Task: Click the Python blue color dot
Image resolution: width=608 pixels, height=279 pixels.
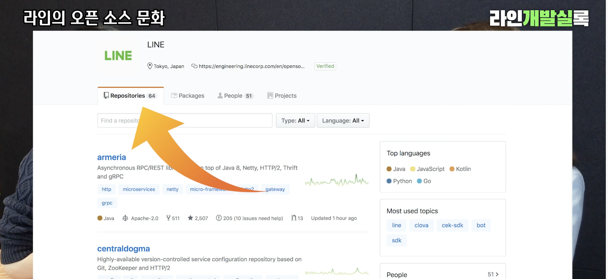Action: (x=389, y=181)
